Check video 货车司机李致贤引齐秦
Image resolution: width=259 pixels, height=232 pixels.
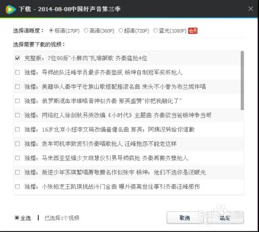[17, 143]
